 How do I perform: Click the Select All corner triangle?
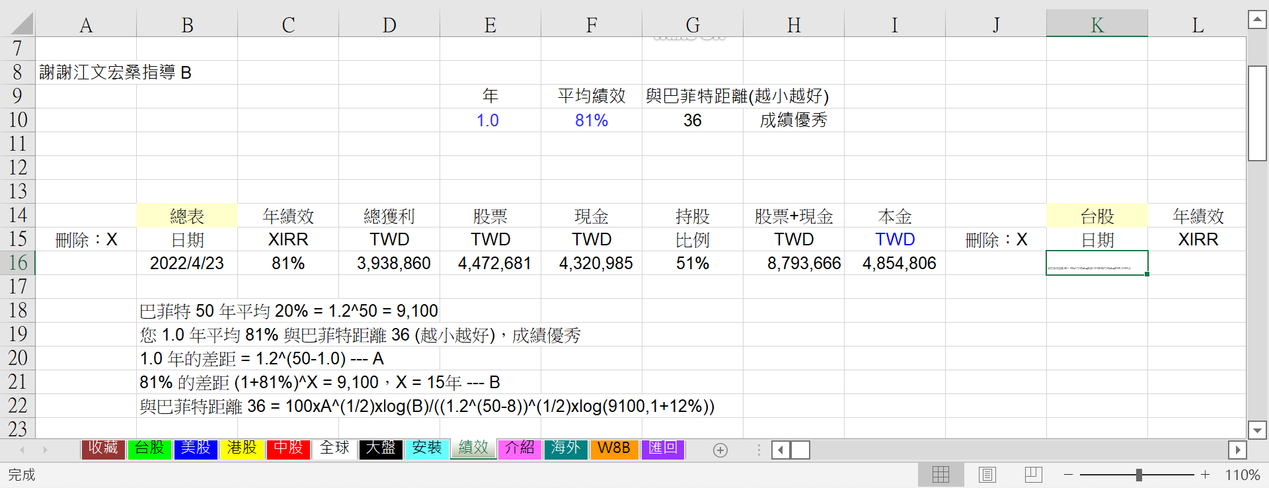pyautogui.click(x=21, y=24)
